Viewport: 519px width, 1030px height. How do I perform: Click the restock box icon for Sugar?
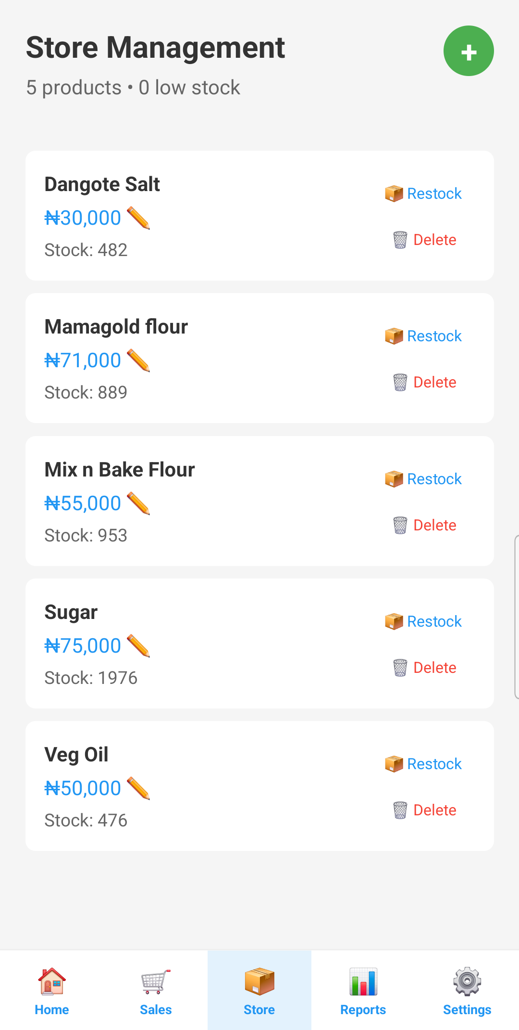click(394, 621)
